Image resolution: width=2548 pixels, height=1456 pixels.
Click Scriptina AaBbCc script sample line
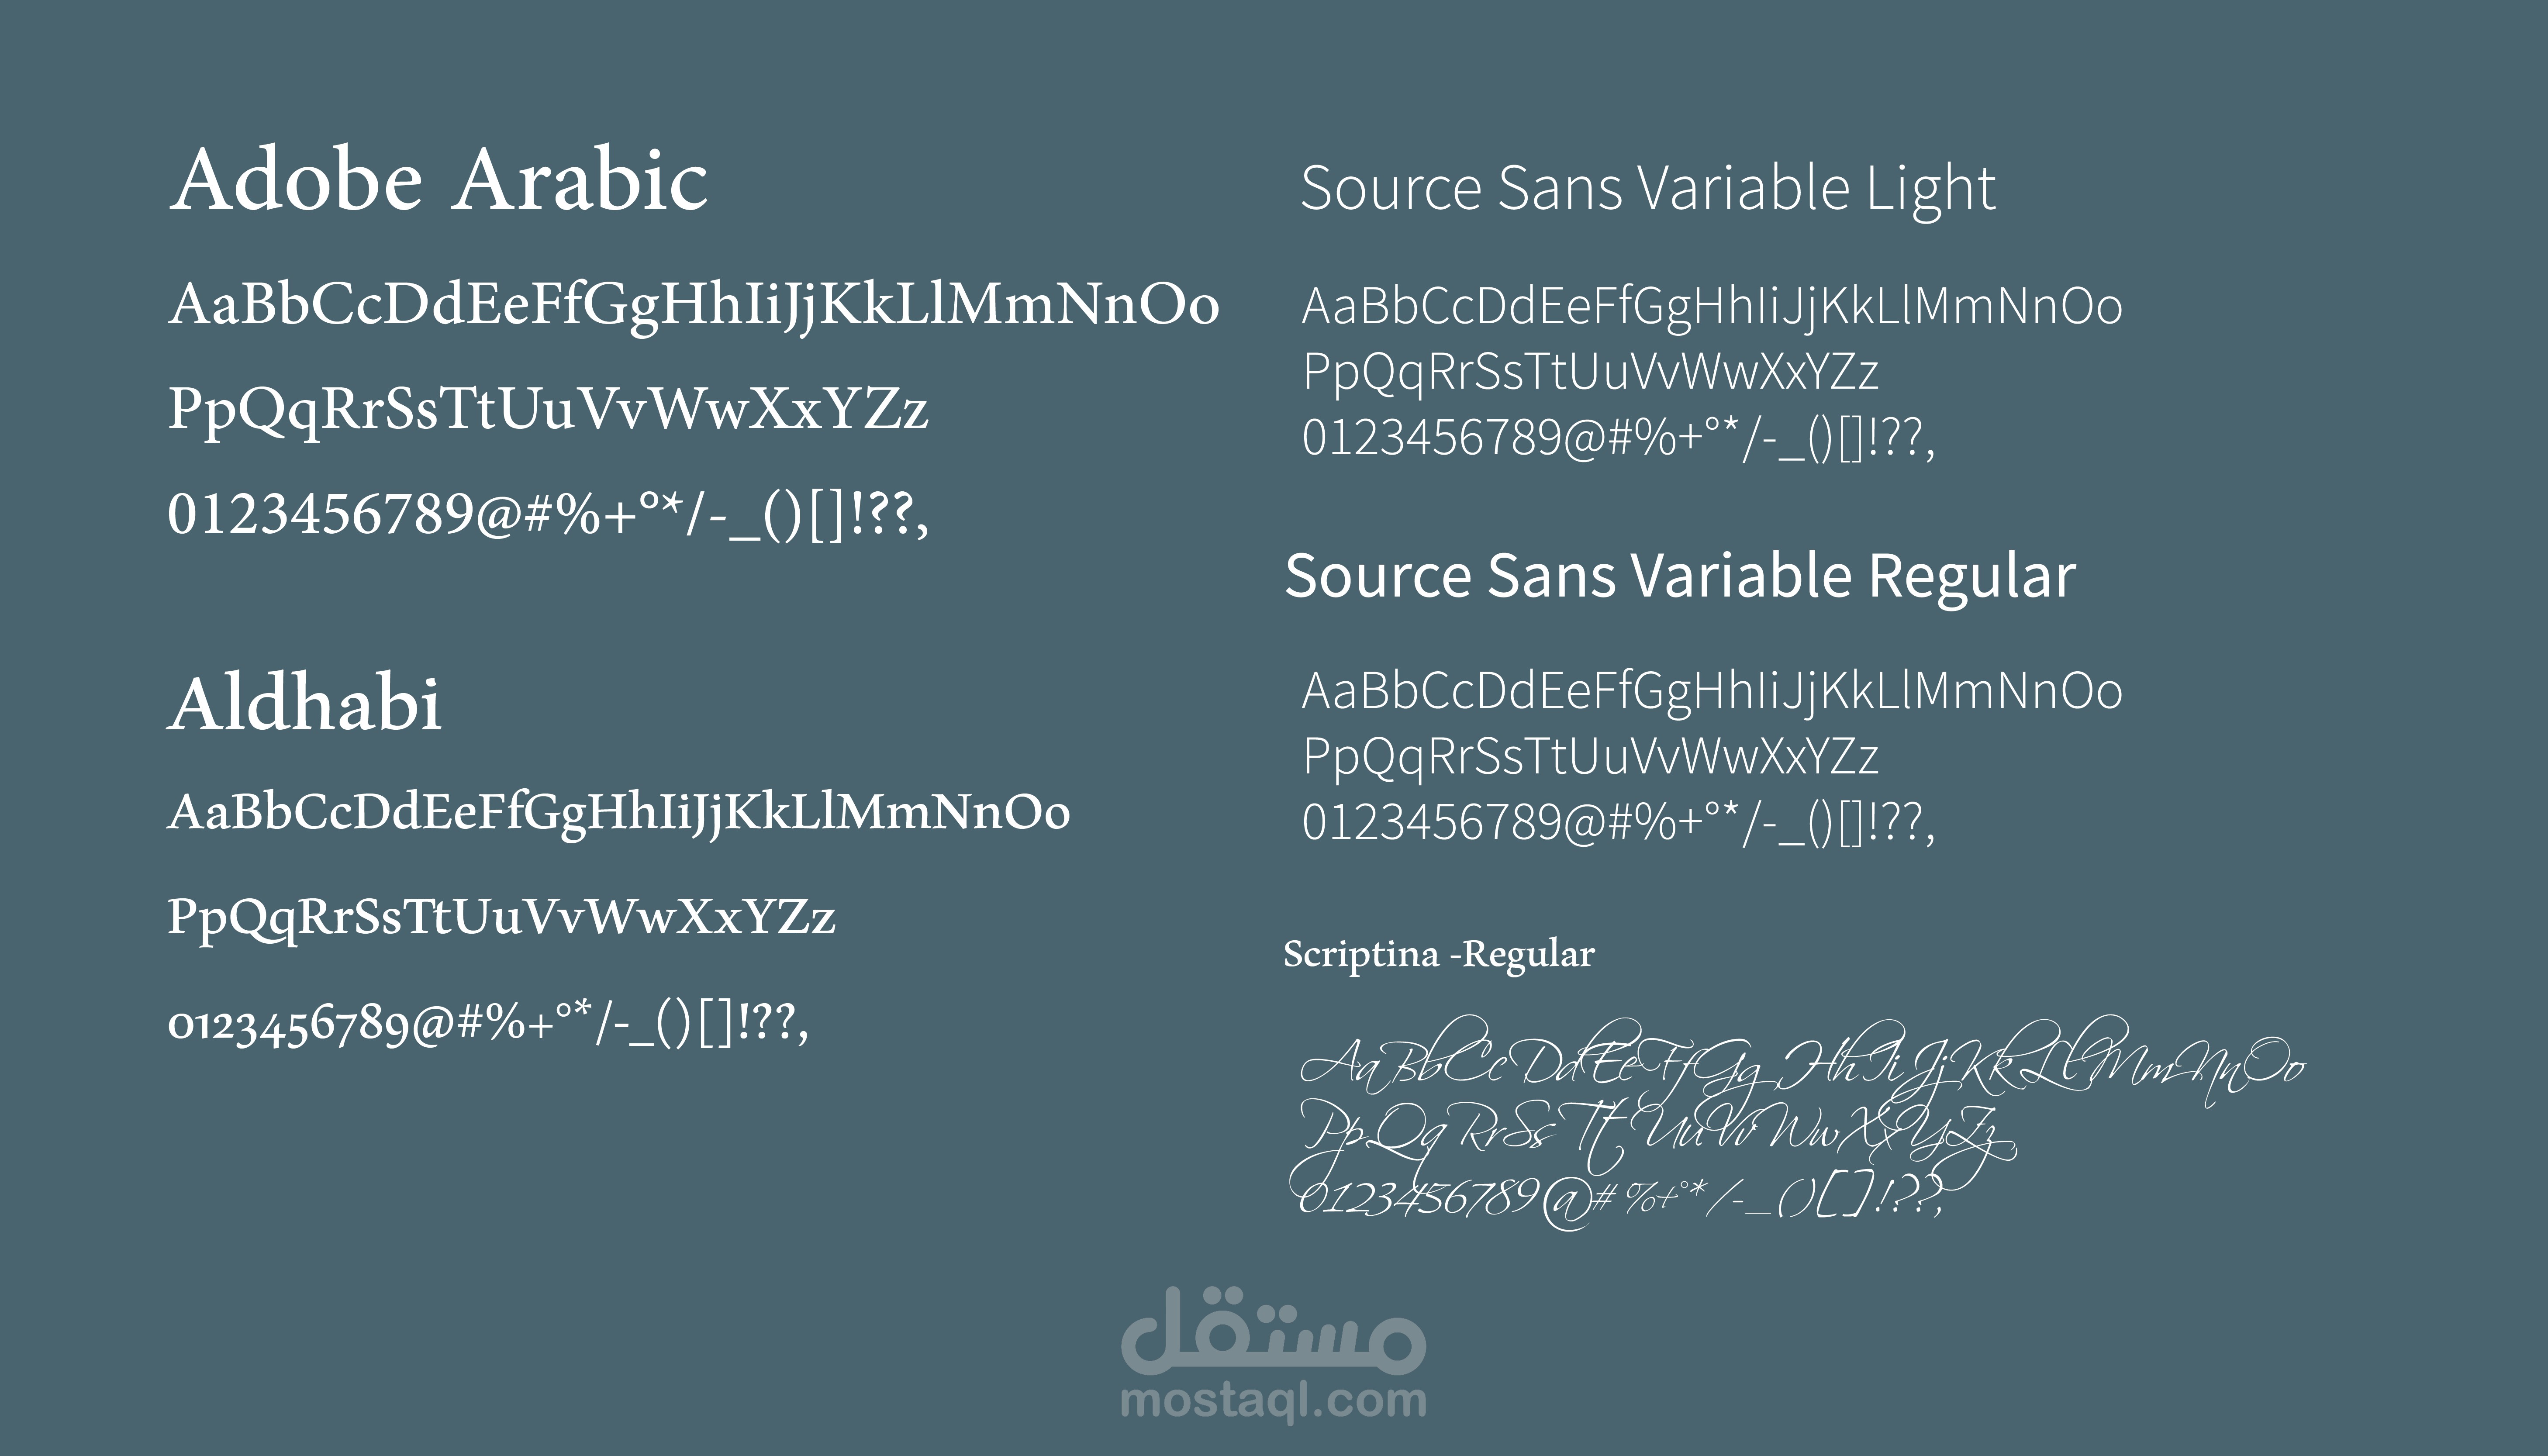pyautogui.click(x=1803, y=1063)
